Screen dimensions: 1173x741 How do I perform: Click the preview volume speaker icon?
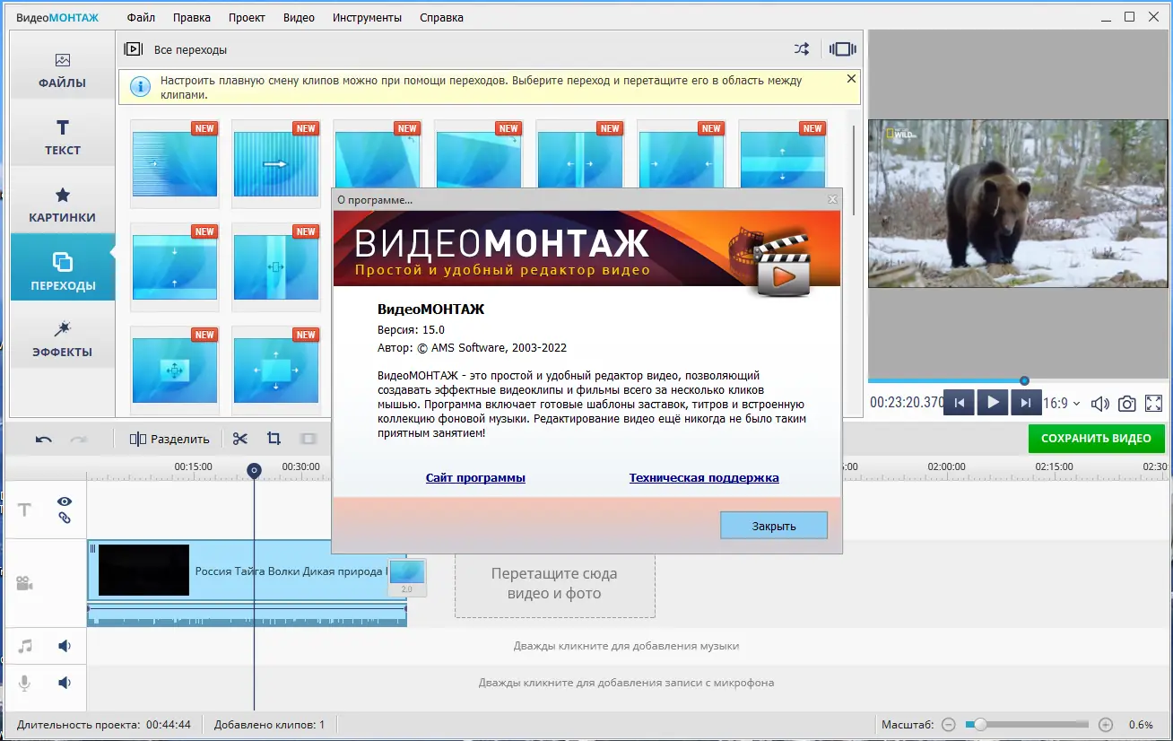point(1100,404)
